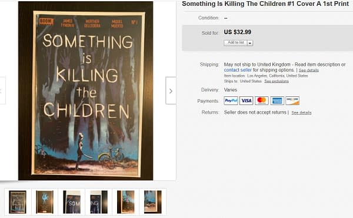
Task: Click the American Express card icon
Action: pyautogui.click(x=277, y=100)
